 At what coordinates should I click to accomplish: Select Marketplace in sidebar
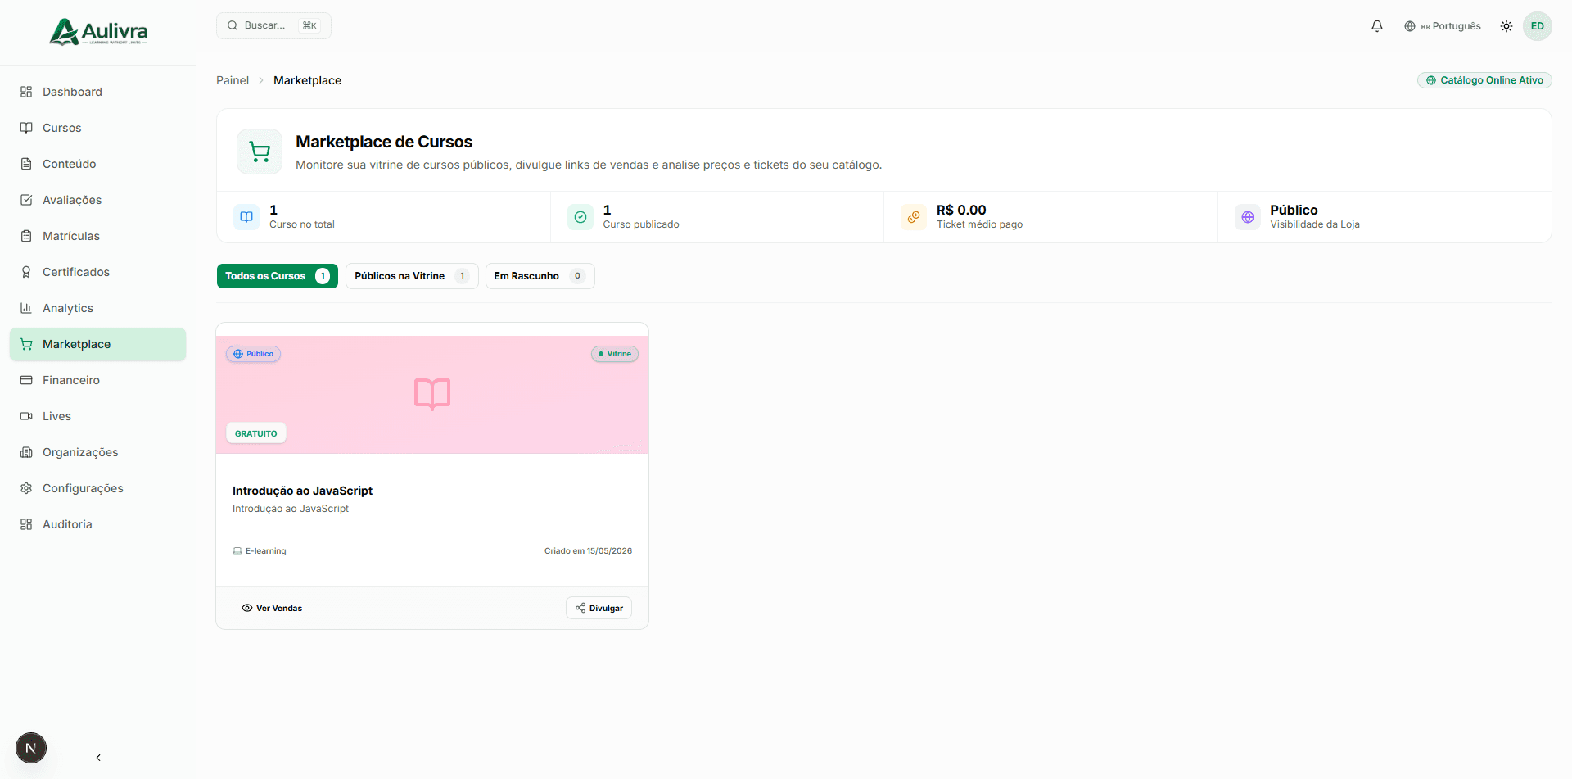tap(97, 344)
